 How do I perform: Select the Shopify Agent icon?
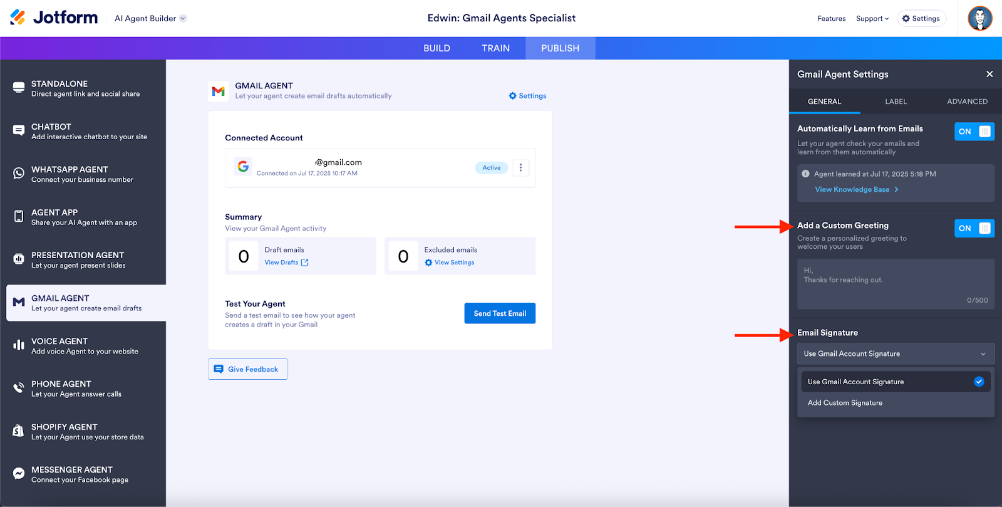(19, 431)
